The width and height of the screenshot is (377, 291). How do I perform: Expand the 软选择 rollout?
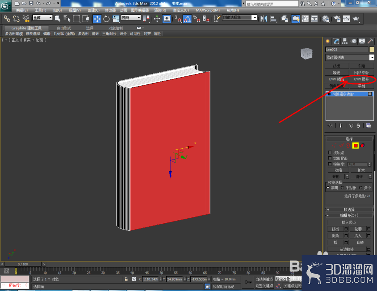click(x=349, y=209)
